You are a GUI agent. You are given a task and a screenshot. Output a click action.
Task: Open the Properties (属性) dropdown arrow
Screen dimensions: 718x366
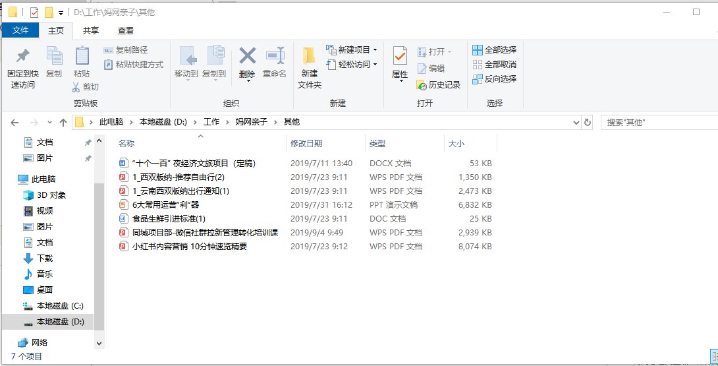401,80
